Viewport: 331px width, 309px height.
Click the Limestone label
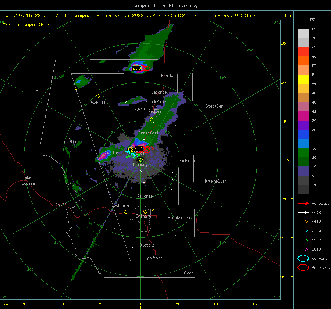point(70,142)
